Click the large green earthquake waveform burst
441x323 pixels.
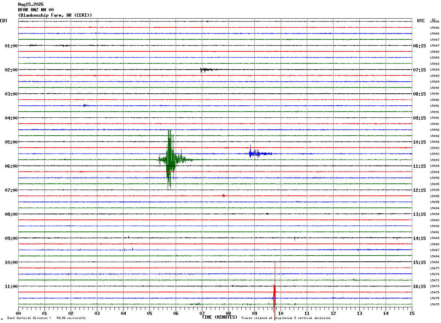click(x=170, y=160)
